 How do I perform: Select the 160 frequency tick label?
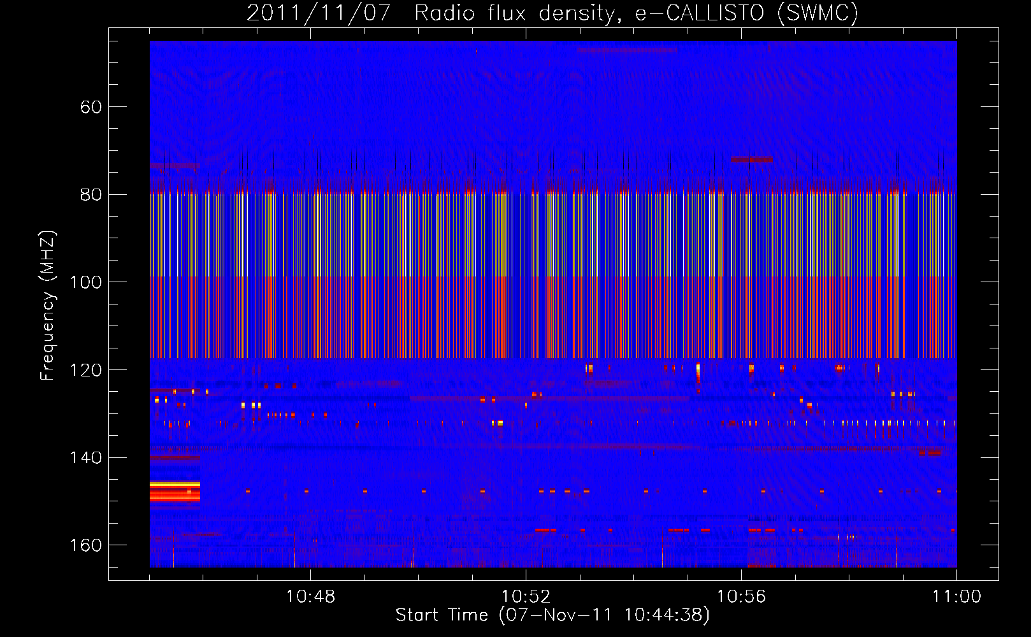coord(85,545)
